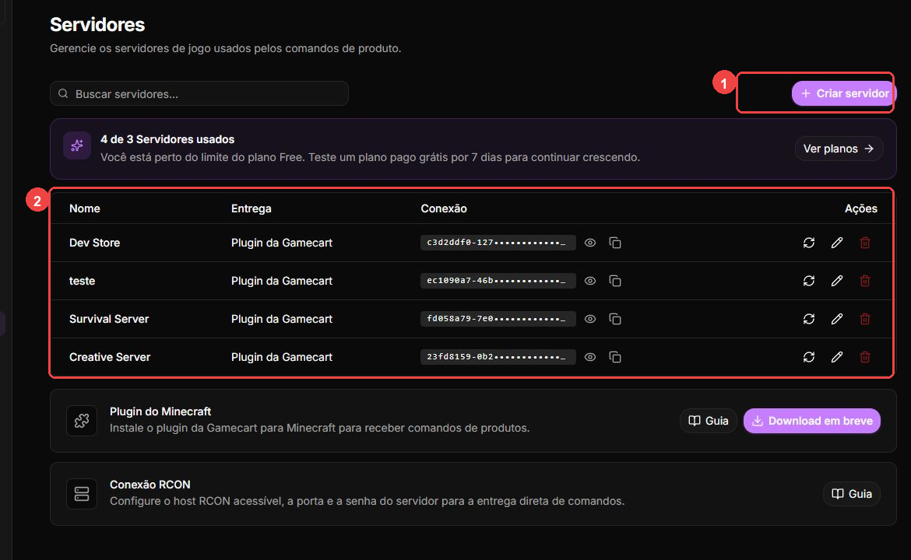Regenerate the Survival Server key
The image size is (911, 560).
pyautogui.click(x=809, y=319)
